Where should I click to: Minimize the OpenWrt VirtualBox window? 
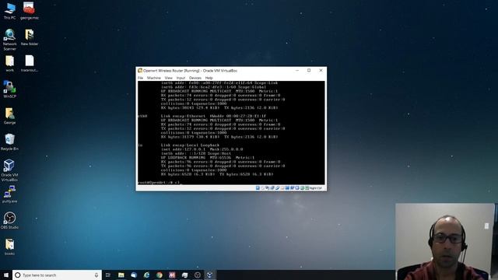(297, 71)
